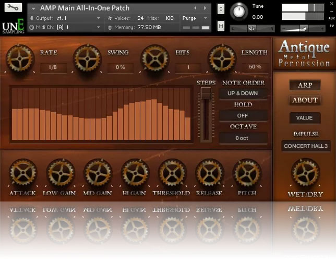336x261 pixels.
Task: Click the PV button
Action: pos(331,26)
